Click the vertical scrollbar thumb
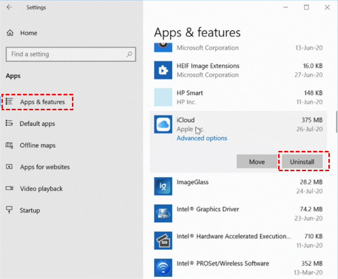The image size is (338, 279). click(x=337, y=122)
